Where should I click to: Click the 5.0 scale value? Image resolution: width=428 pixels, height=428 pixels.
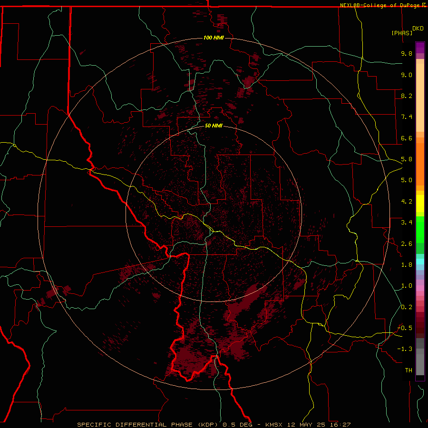(x=407, y=180)
